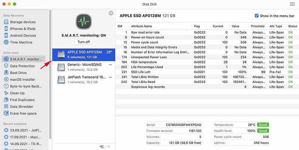The height and width of the screenshot is (150, 299).
Task: Select Suspicious log records row
Action: (x=207, y=87)
